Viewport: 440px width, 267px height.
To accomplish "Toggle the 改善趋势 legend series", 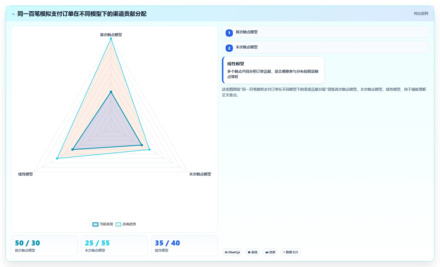I will tap(126, 224).
